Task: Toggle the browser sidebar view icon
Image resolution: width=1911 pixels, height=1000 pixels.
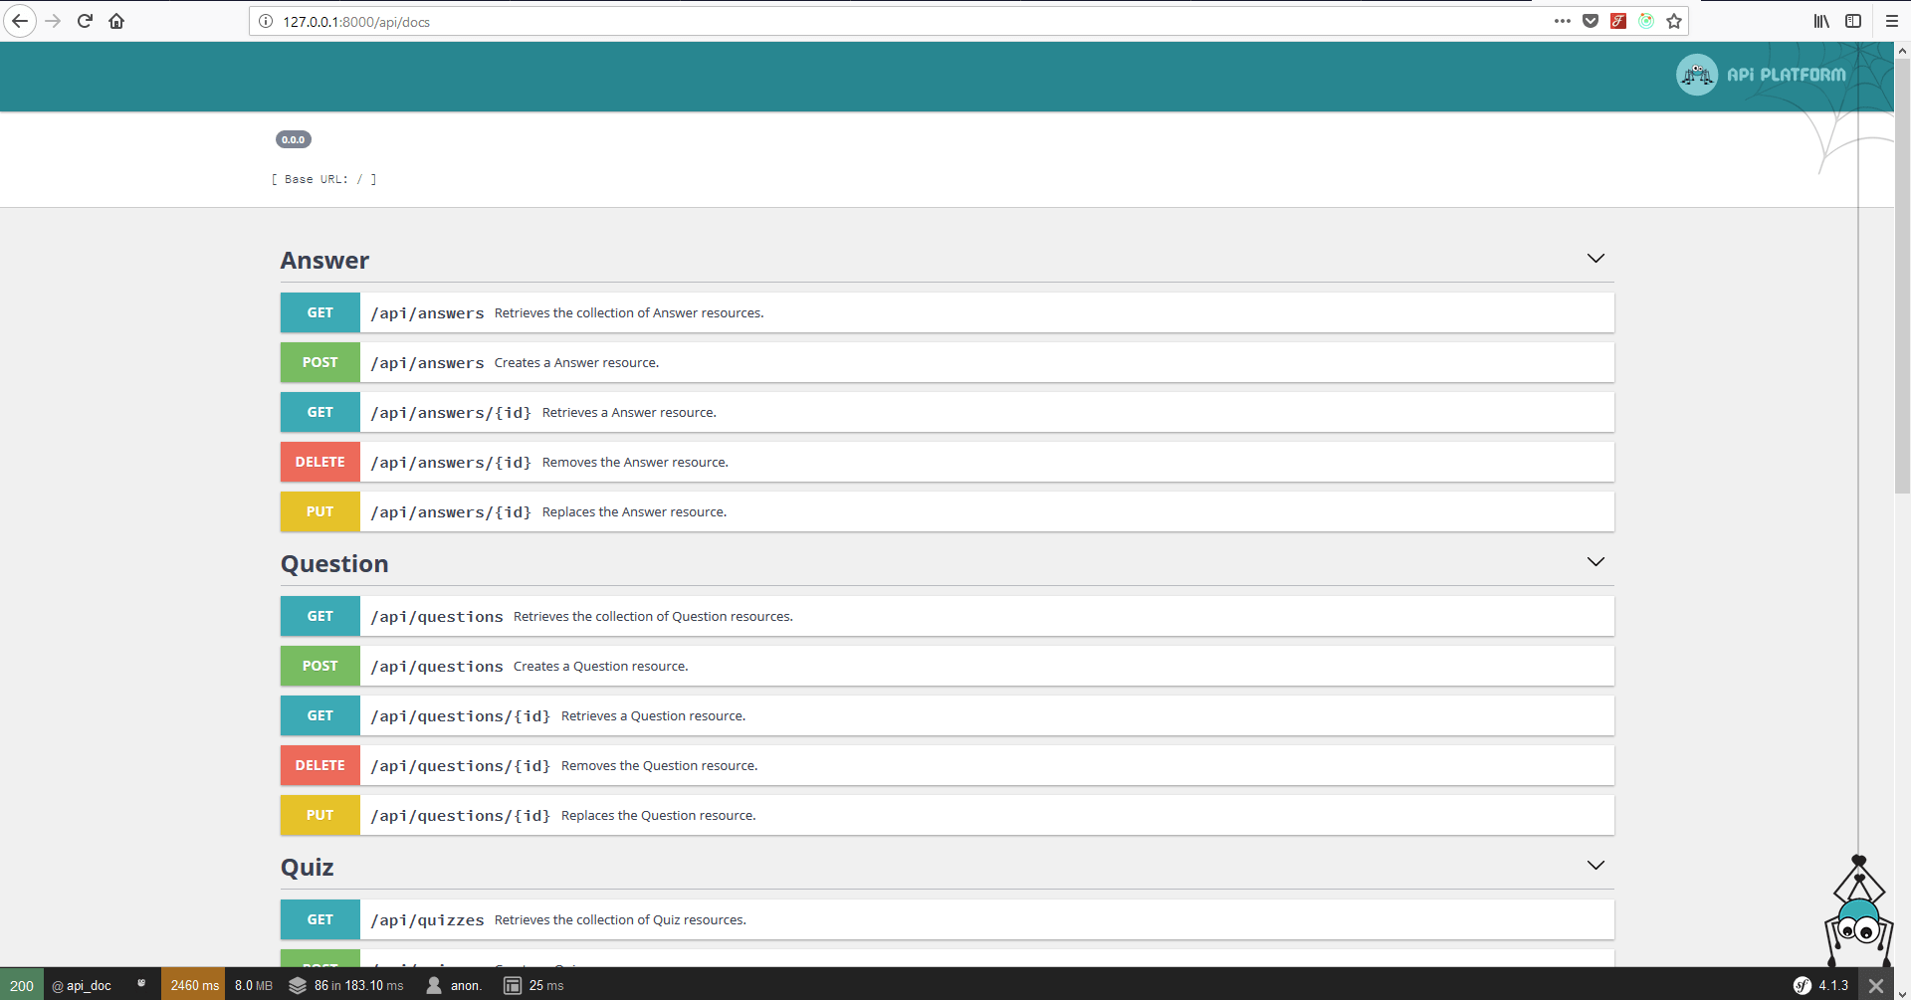Action: (x=1853, y=21)
